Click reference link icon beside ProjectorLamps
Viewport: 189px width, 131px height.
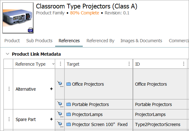pyautogui.click(x=60, y=114)
